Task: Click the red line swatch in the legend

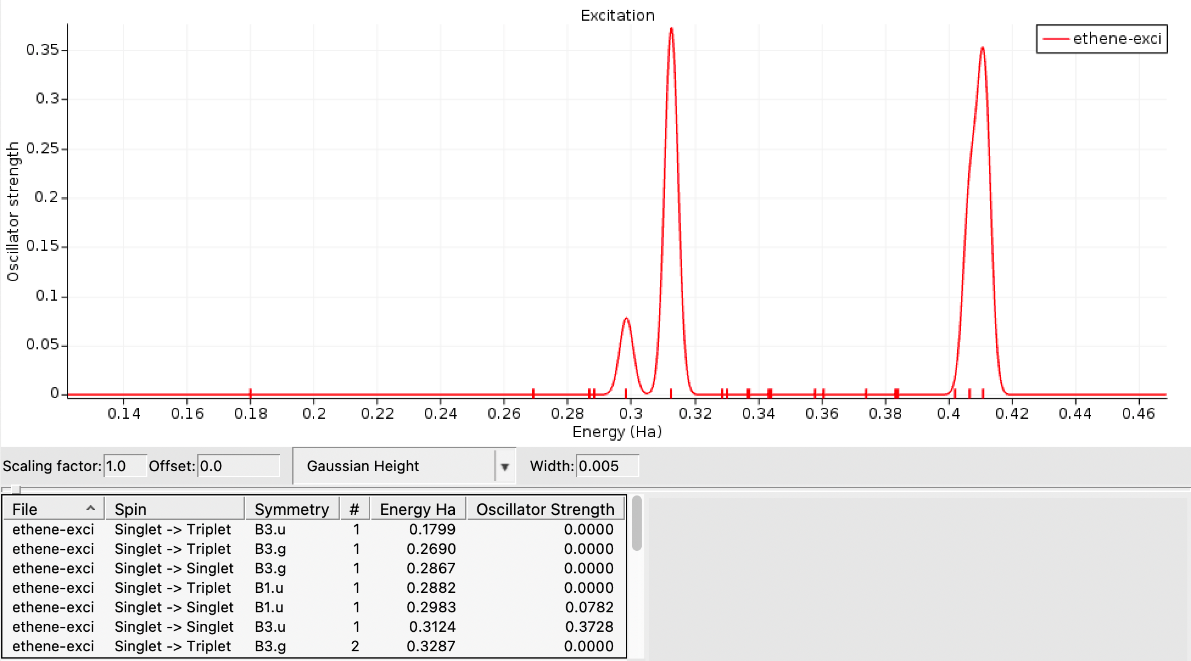Action: 1058,38
